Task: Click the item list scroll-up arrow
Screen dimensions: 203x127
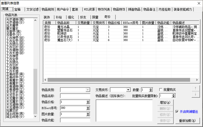Action: [35, 19]
